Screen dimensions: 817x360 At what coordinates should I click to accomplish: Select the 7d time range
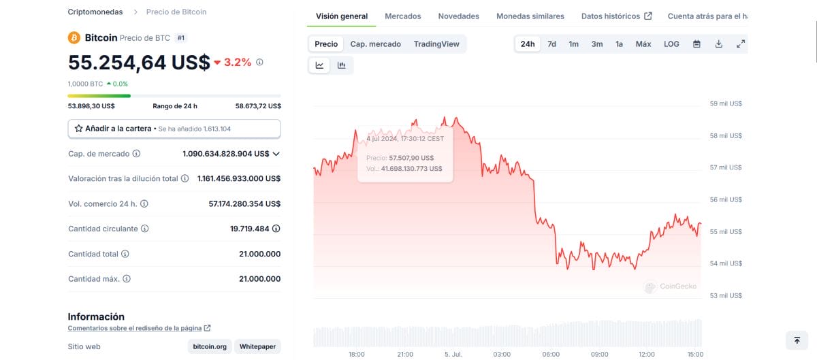(551, 44)
